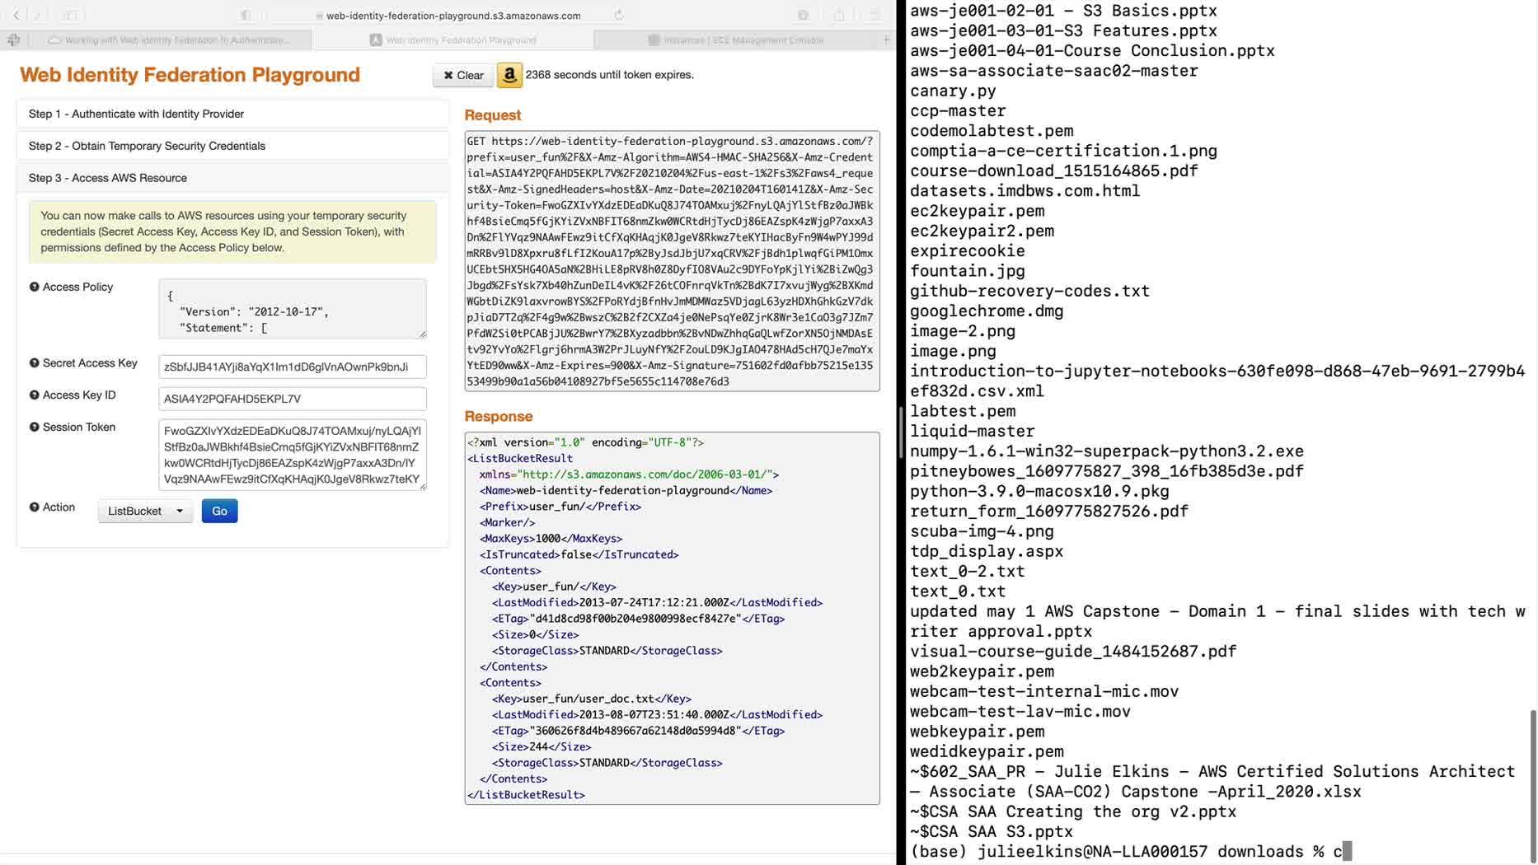
Task: Click the yellow temporary credentials info notice
Action: pos(232,231)
